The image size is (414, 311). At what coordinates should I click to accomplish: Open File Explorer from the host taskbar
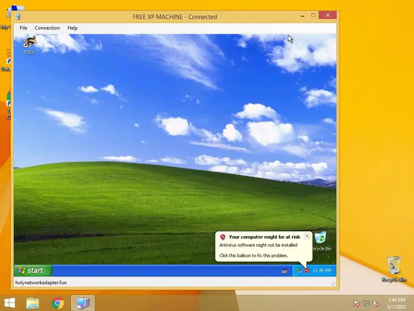(33, 303)
